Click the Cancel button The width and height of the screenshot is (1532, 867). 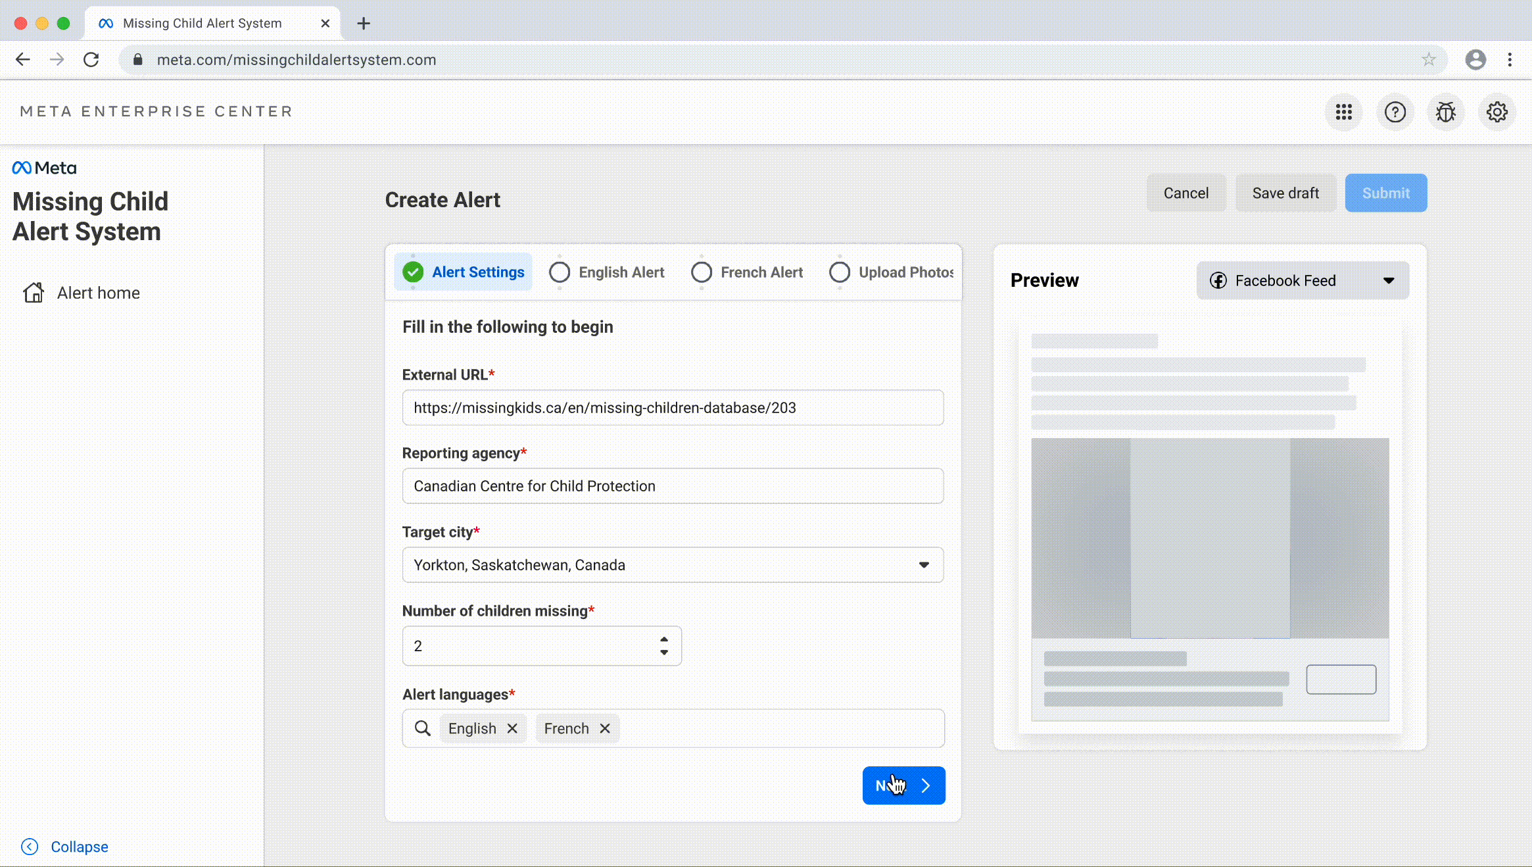(1185, 193)
